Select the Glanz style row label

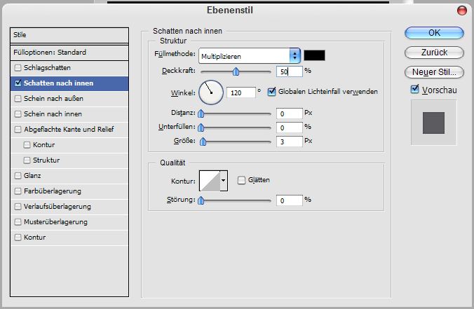pos(32,175)
